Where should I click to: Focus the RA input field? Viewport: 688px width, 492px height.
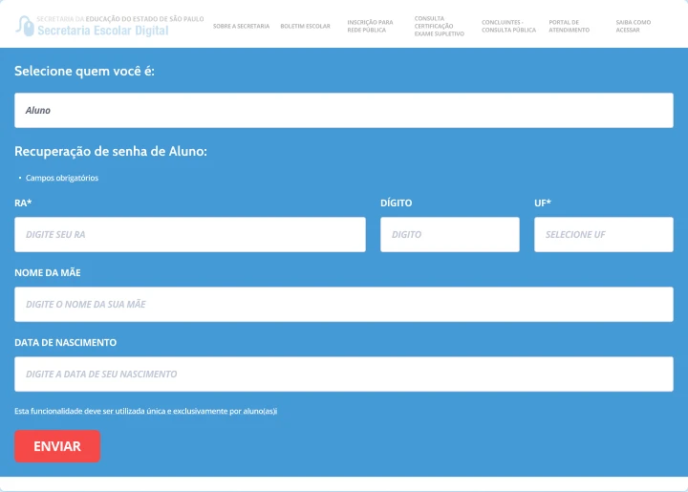click(190, 235)
